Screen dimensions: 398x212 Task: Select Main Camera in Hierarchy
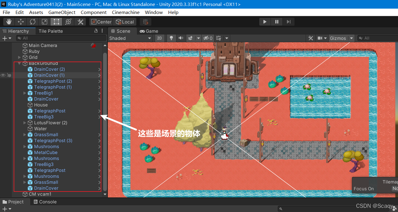click(x=43, y=45)
